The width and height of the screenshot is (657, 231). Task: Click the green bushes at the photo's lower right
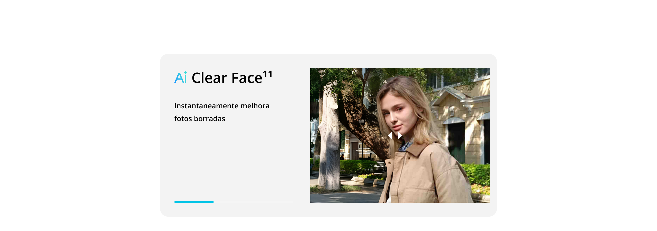(477, 175)
